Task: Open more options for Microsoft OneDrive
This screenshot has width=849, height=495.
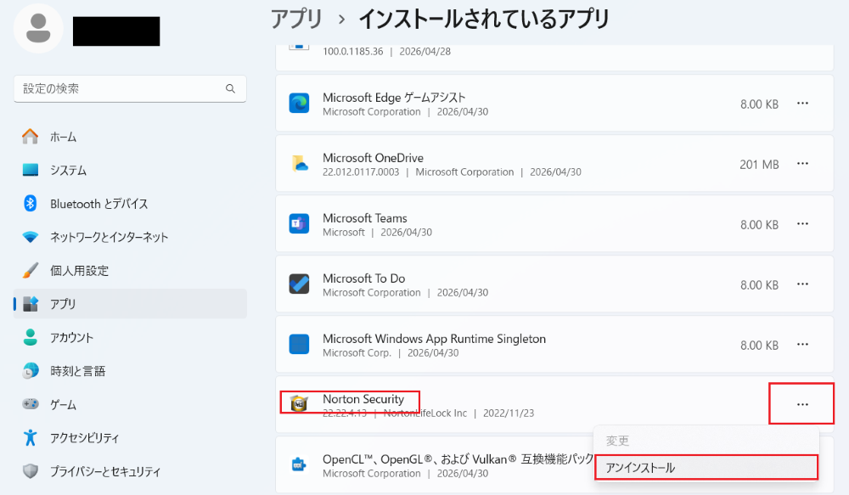Action: click(802, 163)
